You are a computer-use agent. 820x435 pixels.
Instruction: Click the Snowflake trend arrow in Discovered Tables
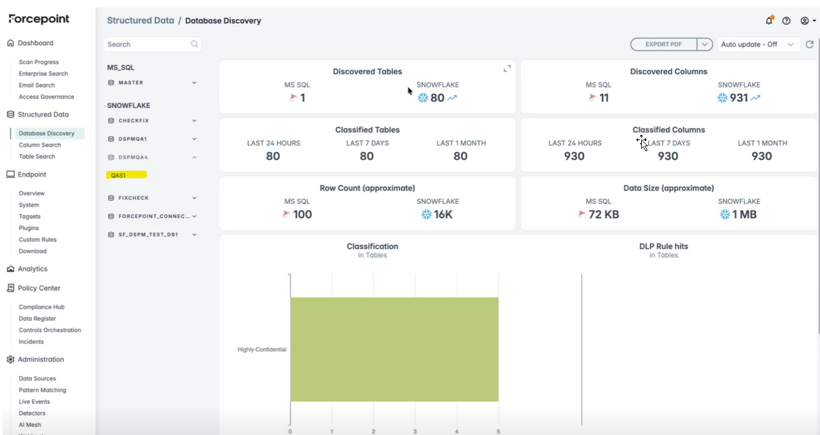tap(452, 98)
